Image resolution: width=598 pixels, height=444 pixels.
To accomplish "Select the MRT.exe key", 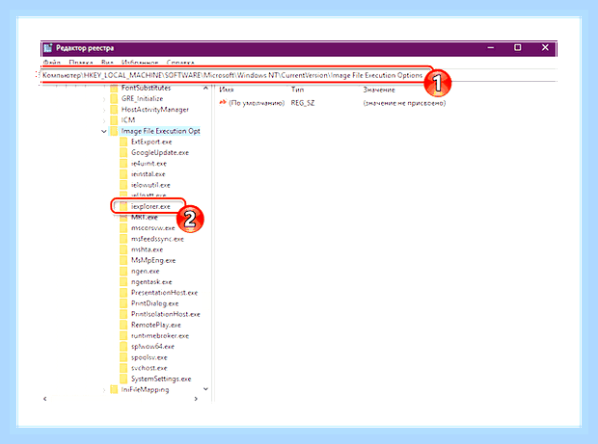I will coord(144,218).
